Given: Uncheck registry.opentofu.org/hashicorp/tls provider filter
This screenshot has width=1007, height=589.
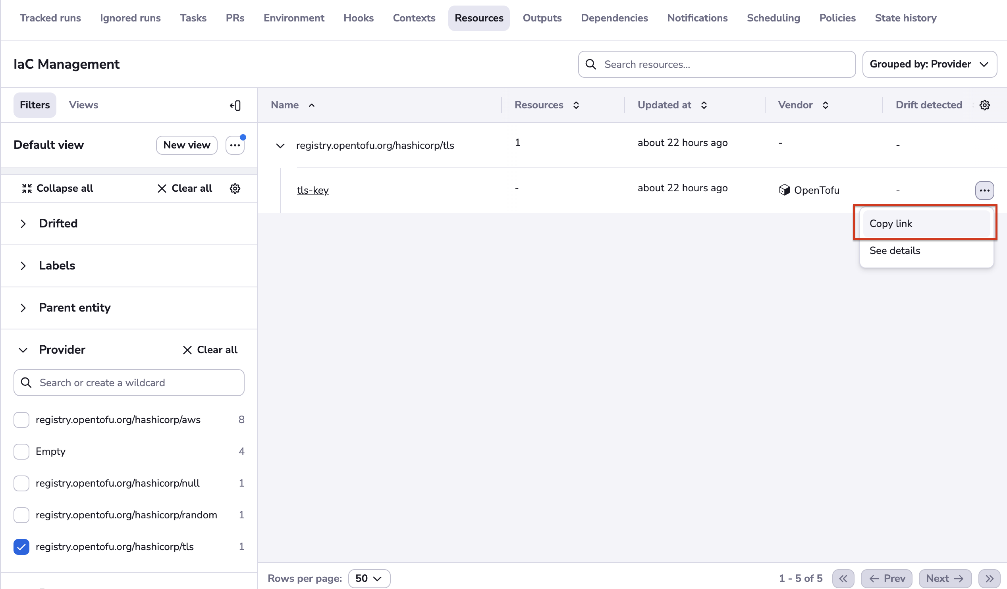Looking at the screenshot, I should pyautogui.click(x=21, y=547).
